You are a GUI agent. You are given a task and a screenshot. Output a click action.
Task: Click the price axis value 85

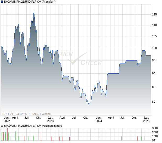tap(154, 87)
